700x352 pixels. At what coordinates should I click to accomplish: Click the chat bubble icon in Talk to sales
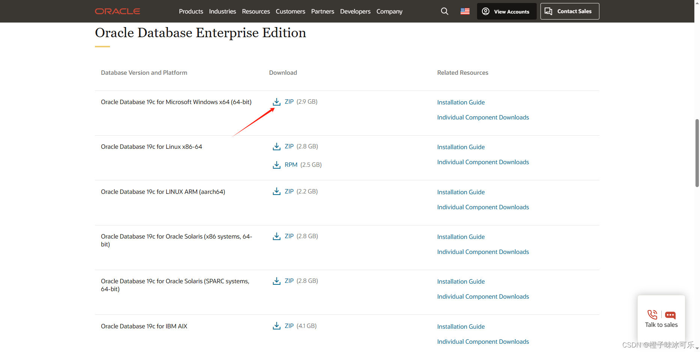[x=670, y=315]
